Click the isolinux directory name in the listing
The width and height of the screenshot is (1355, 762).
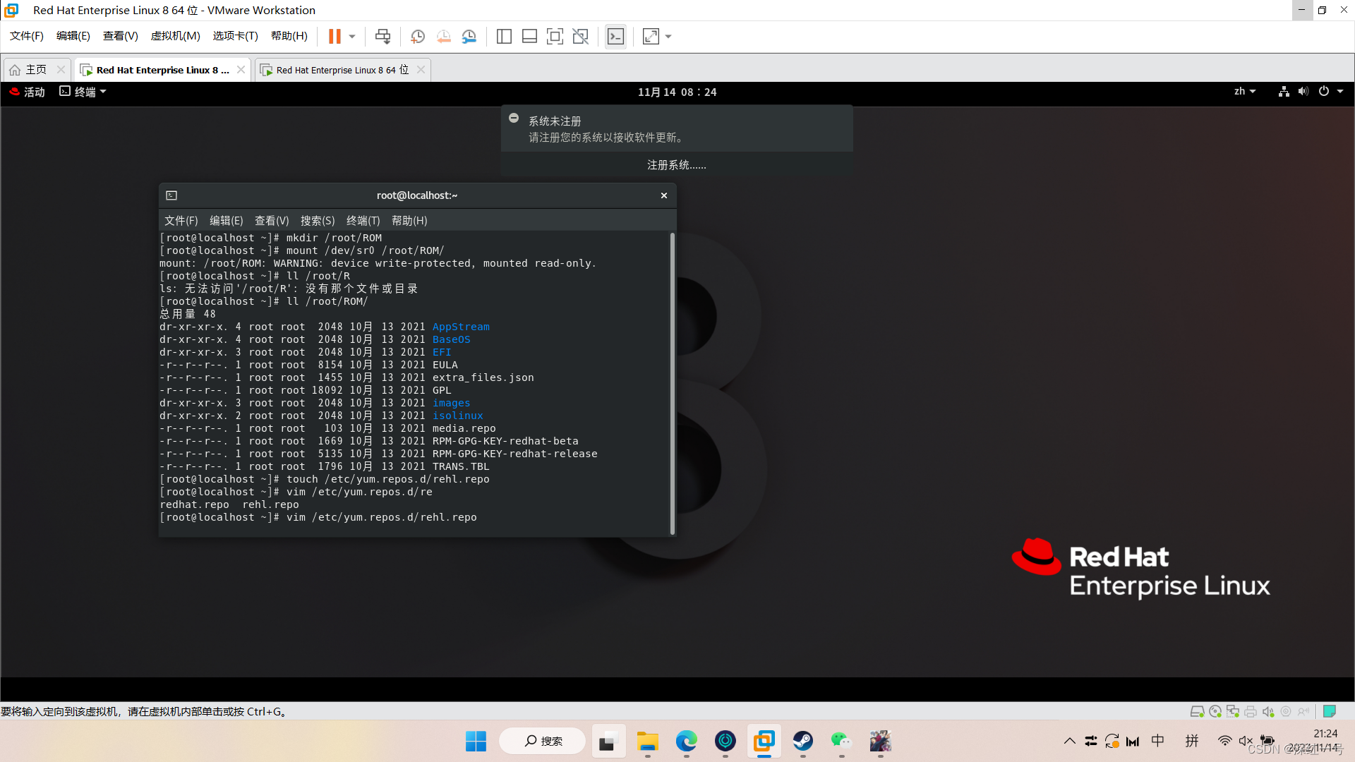[457, 416]
